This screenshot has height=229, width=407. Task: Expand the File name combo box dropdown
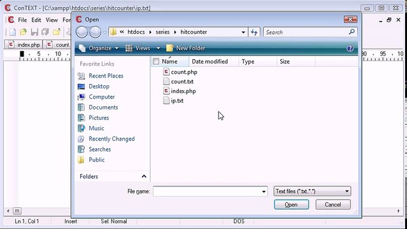click(264, 191)
